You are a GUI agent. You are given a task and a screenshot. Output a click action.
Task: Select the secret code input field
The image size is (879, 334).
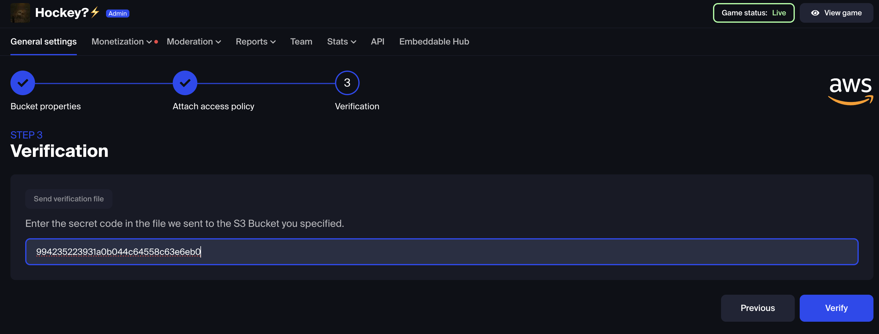(442, 251)
